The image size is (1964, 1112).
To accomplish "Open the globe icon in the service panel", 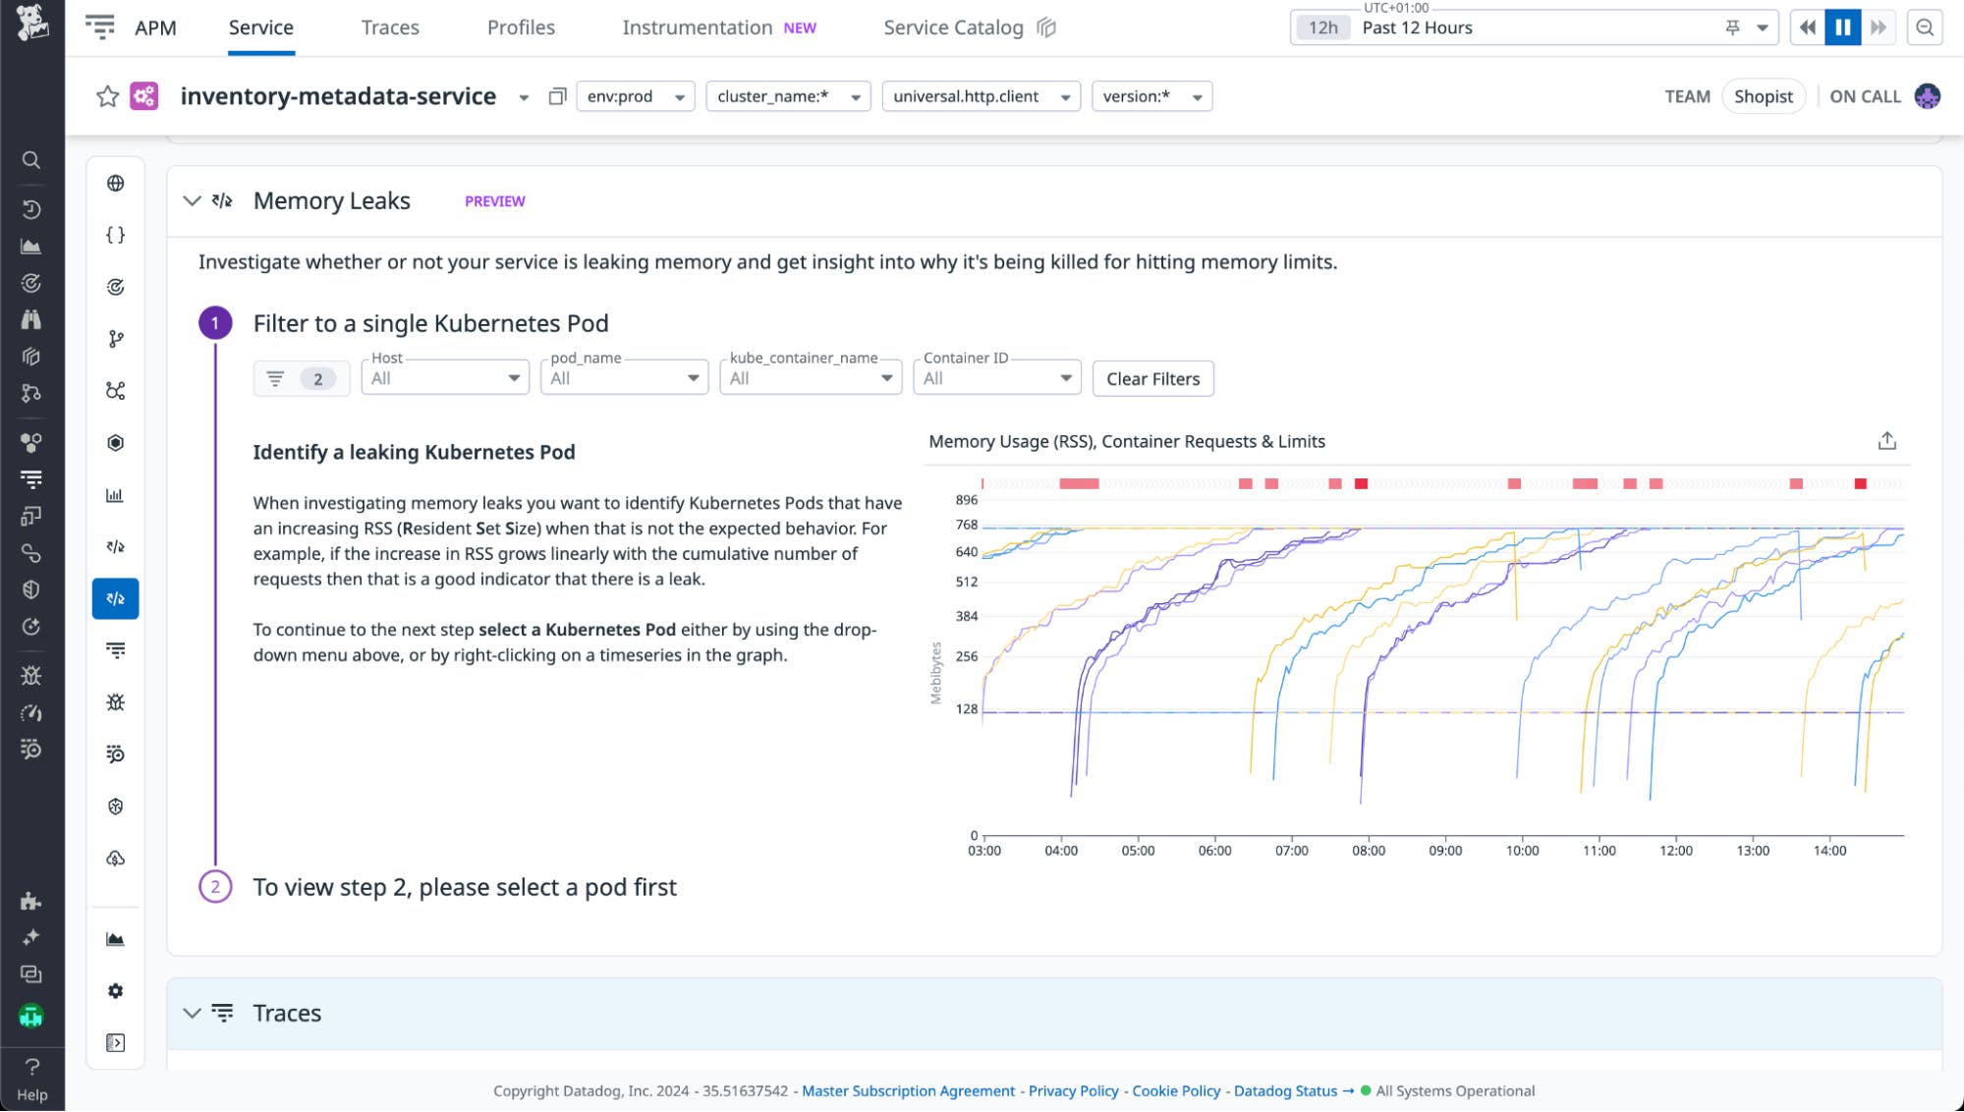I will click(x=115, y=182).
